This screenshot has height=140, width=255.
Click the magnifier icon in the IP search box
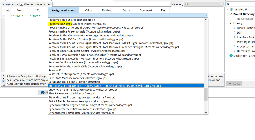(x=228, y=4)
